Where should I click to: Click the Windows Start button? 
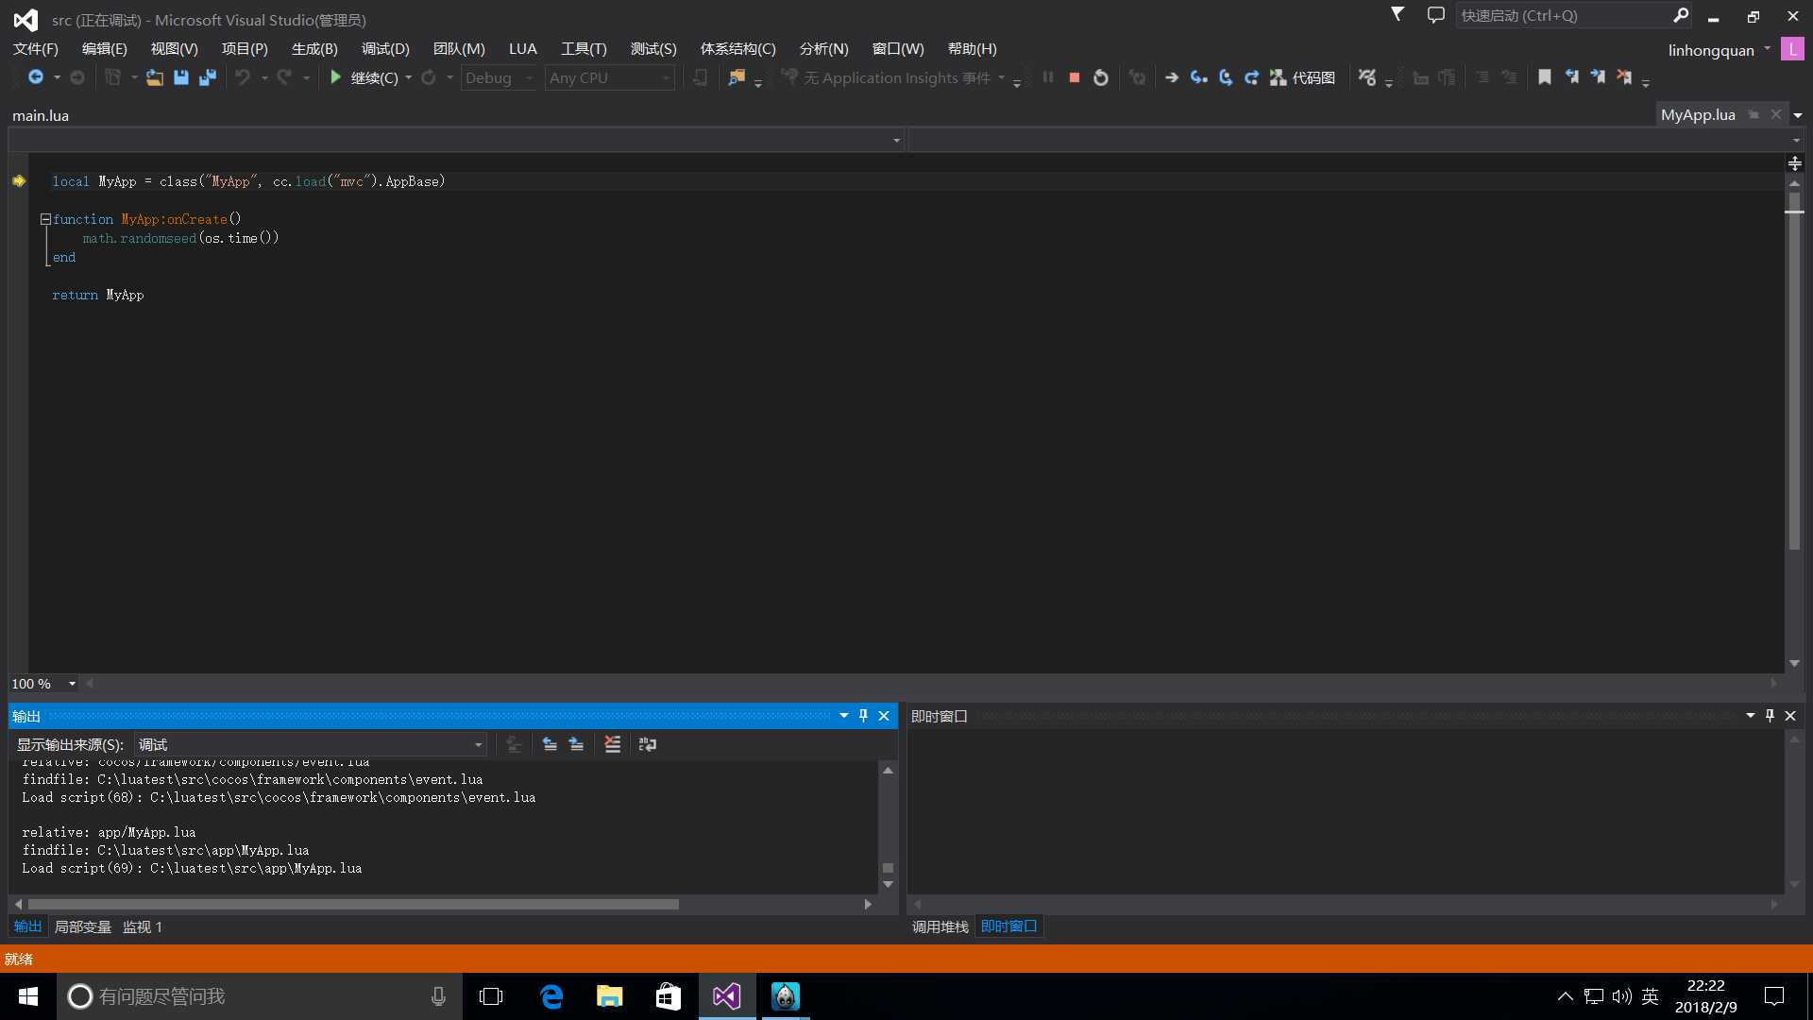pos(28,996)
